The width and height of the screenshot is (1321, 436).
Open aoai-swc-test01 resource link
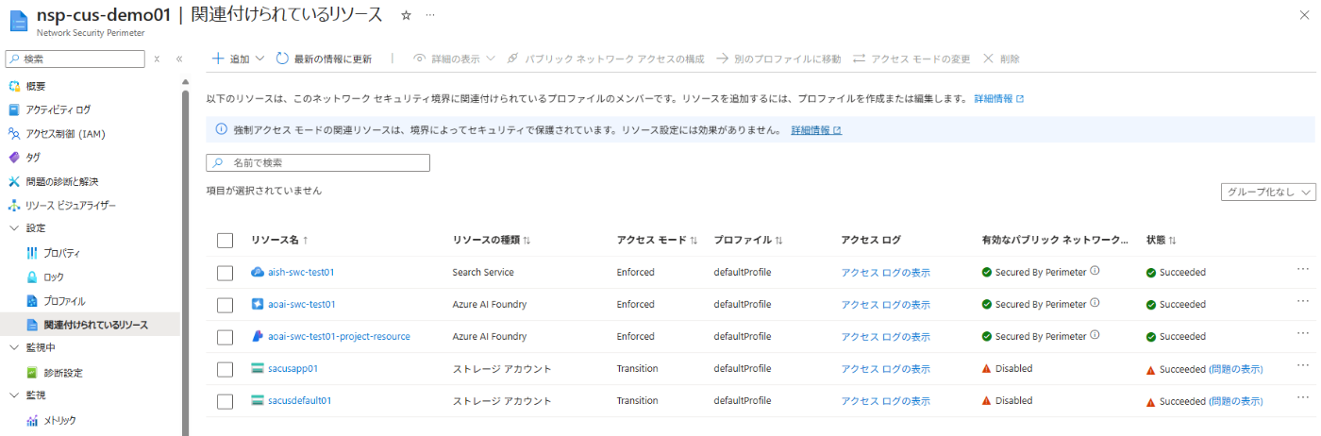click(x=302, y=304)
